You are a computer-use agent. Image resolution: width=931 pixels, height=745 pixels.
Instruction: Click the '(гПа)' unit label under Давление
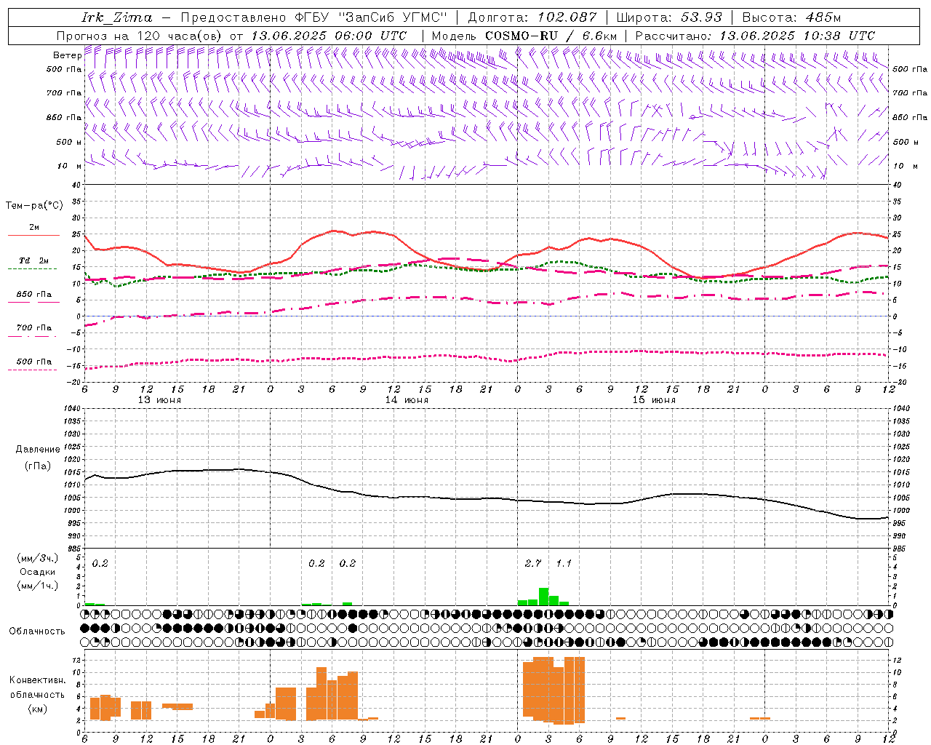coord(38,466)
